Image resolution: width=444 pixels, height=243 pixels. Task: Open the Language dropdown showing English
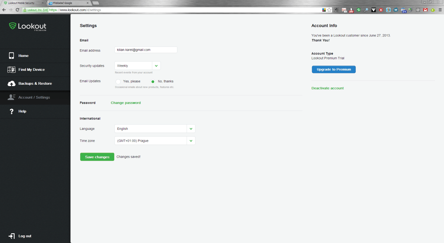155,129
